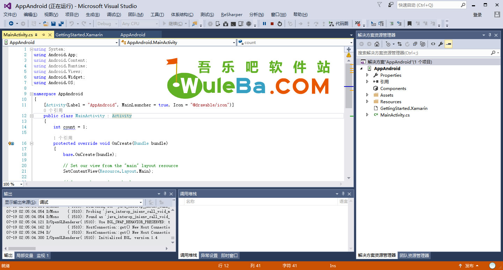503x270 pixels.
Task: Expand the Resources folder node
Action: pos(367,102)
